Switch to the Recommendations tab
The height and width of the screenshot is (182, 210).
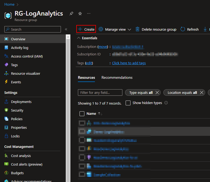point(117,77)
